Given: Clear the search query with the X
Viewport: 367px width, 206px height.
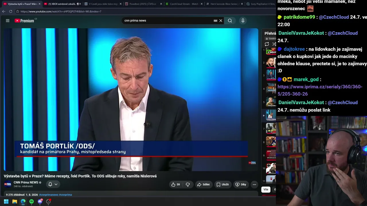Looking at the screenshot, I should pos(221,21).
